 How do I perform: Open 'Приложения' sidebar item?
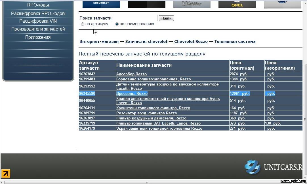click(38, 37)
